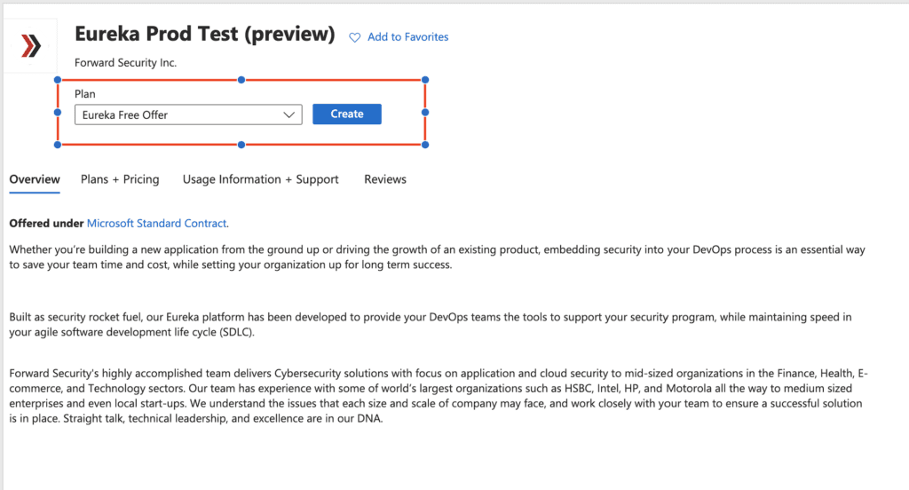Select the middle-right handle of the red selection box

pyautogui.click(x=425, y=113)
